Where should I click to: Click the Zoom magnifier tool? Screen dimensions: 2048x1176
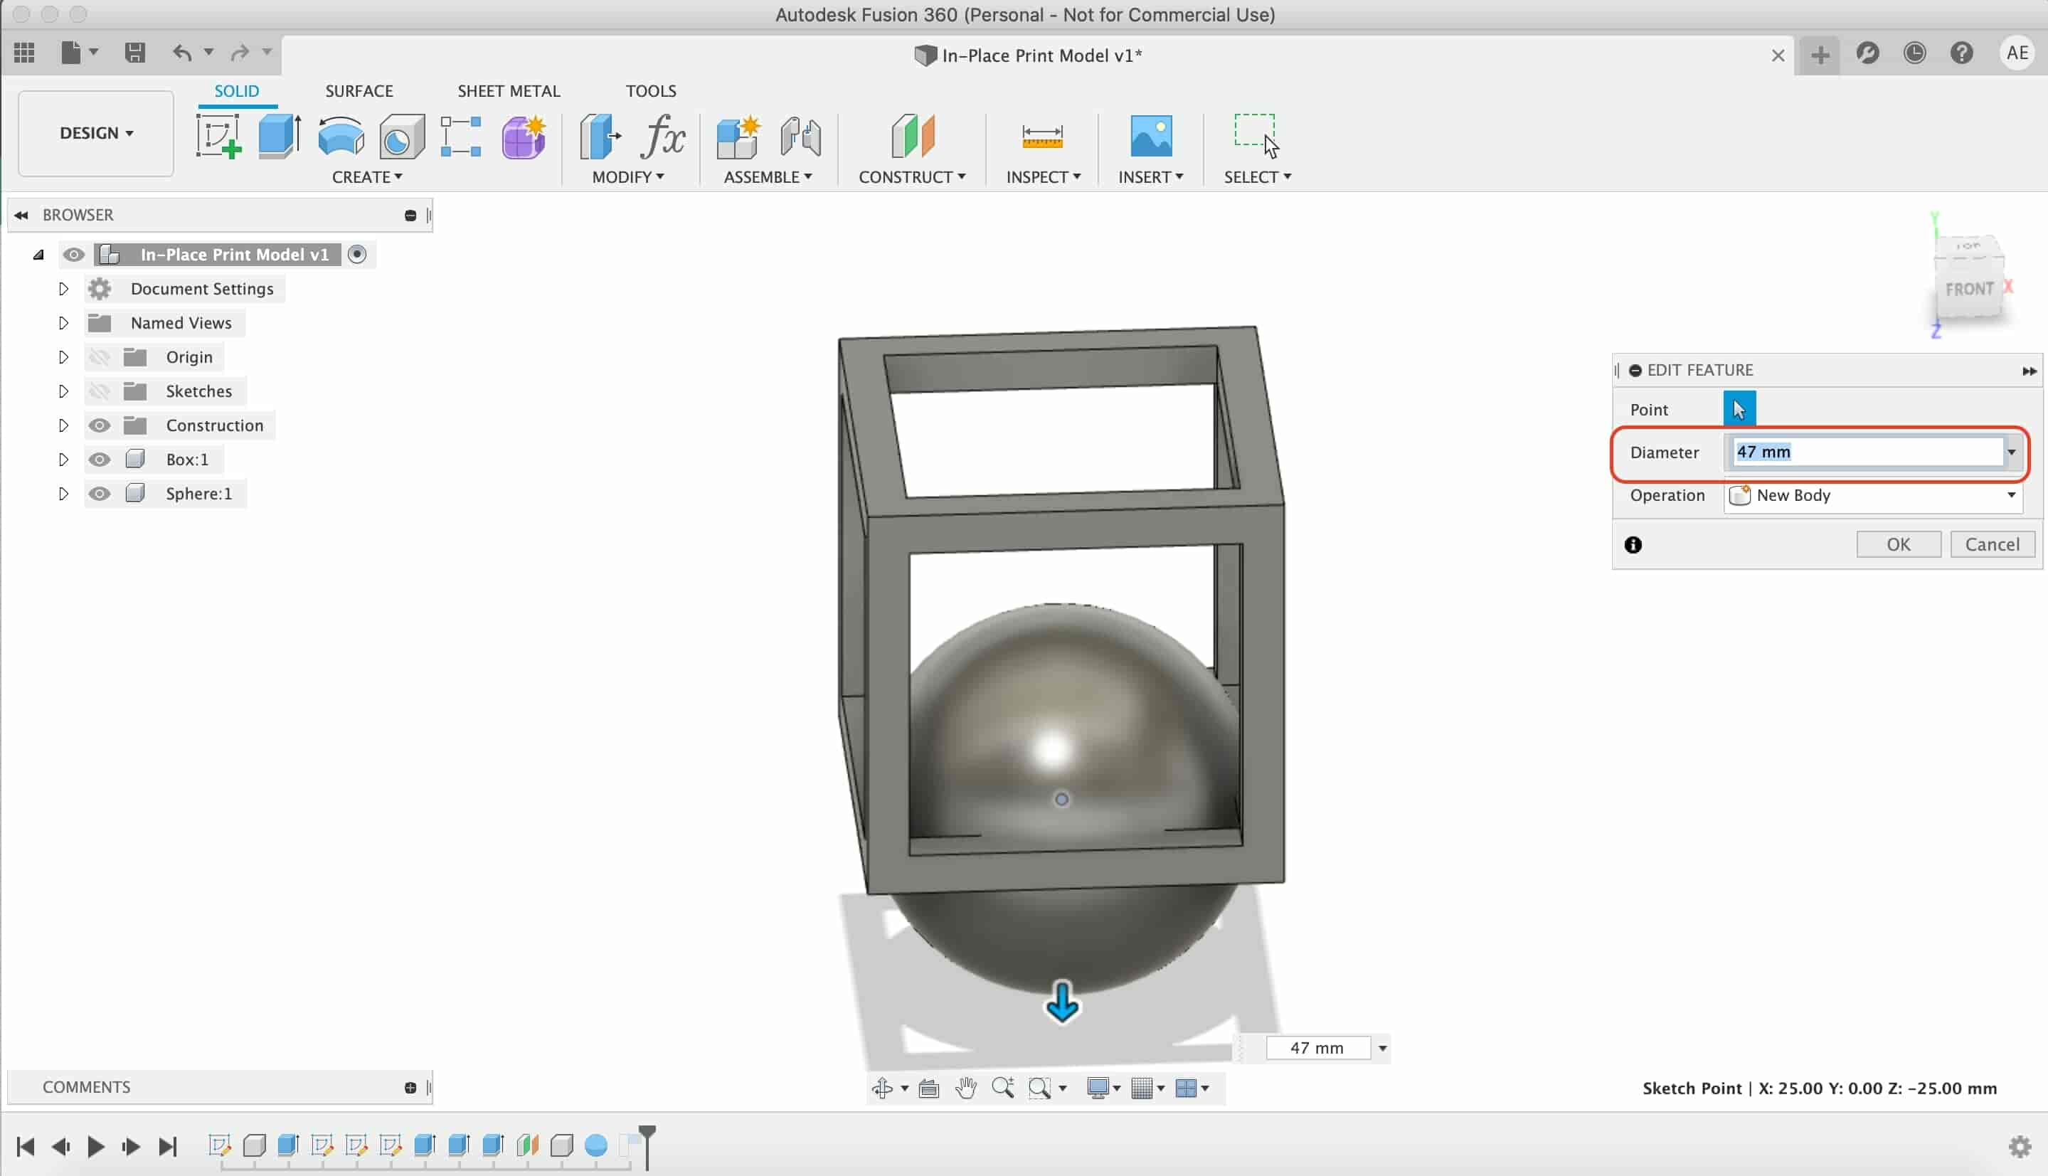1003,1088
